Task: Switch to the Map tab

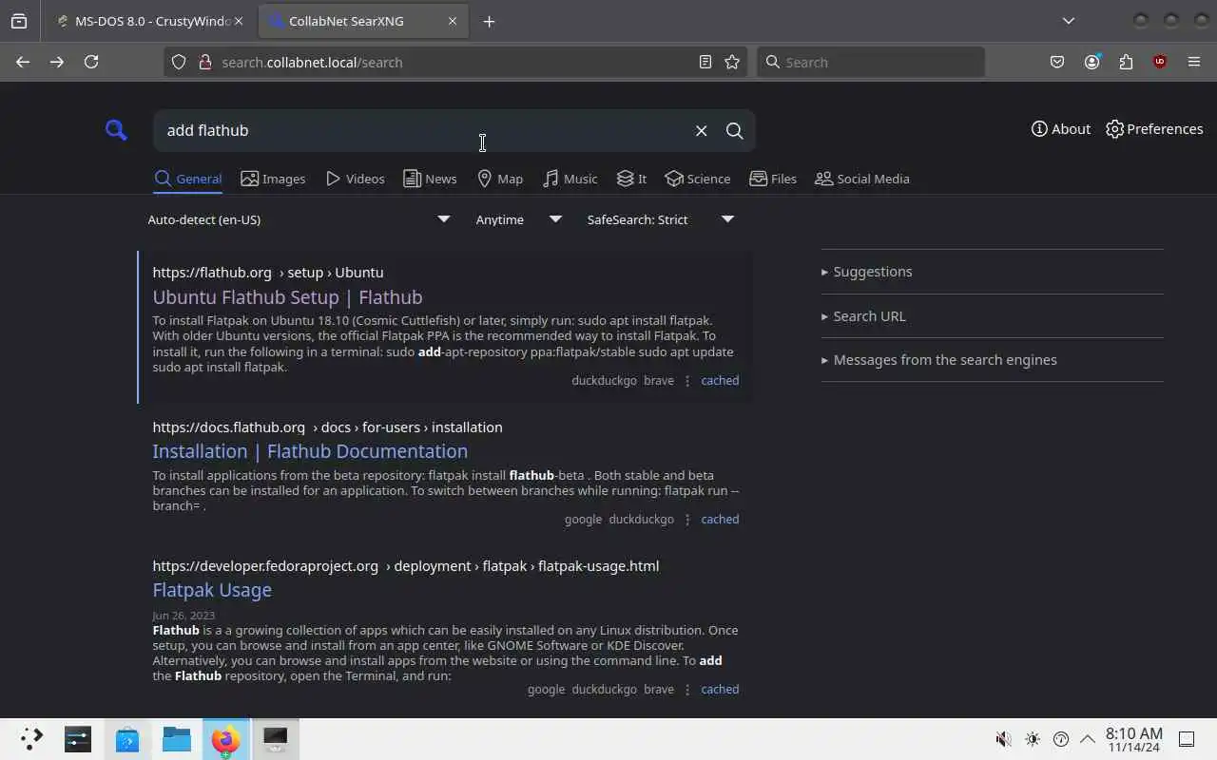Action: 500,179
